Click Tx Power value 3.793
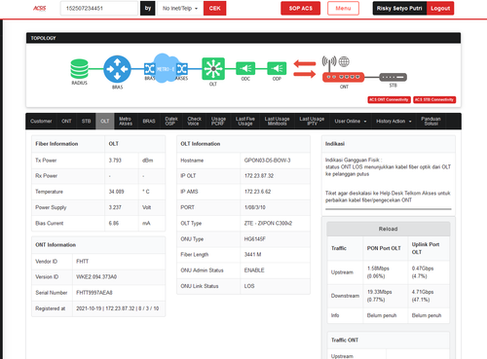 tap(115, 161)
